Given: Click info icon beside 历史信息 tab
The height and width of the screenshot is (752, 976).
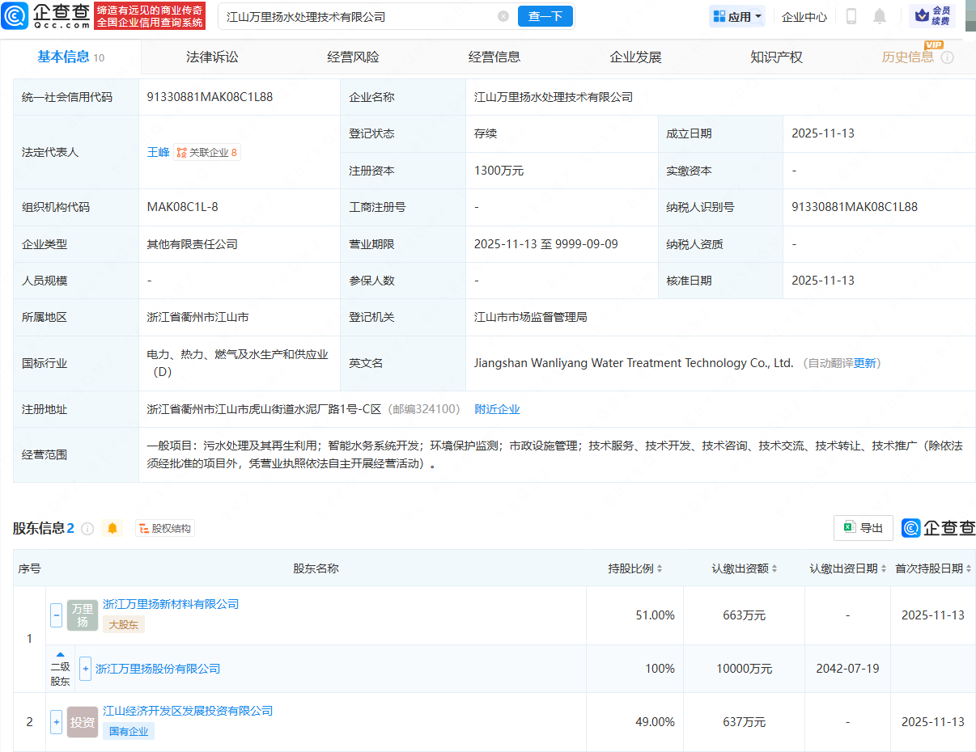Looking at the screenshot, I should click(947, 57).
